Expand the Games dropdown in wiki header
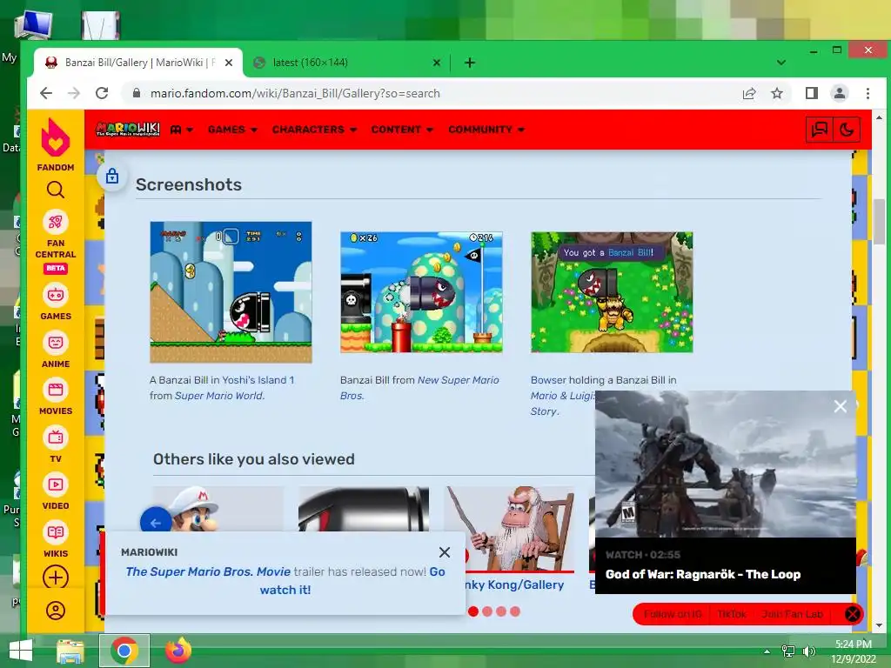The width and height of the screenshot is (891, 668). click(232, 130)
